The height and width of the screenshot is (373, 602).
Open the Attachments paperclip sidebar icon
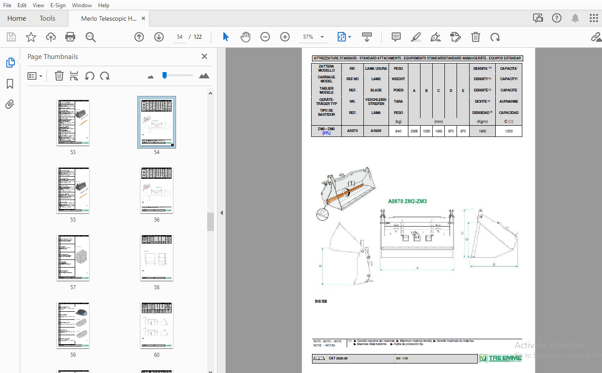[10, 105]
